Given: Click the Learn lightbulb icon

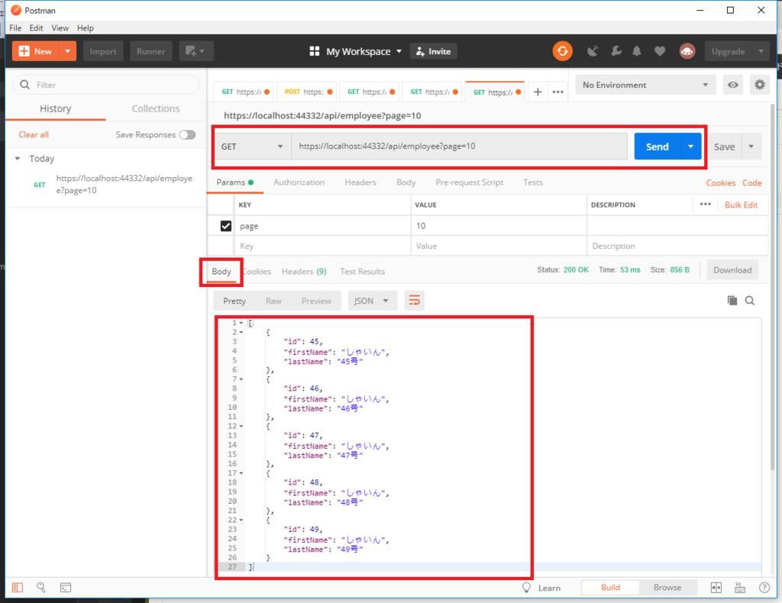Looking at the screenshot, I should (x=527, y=588).
